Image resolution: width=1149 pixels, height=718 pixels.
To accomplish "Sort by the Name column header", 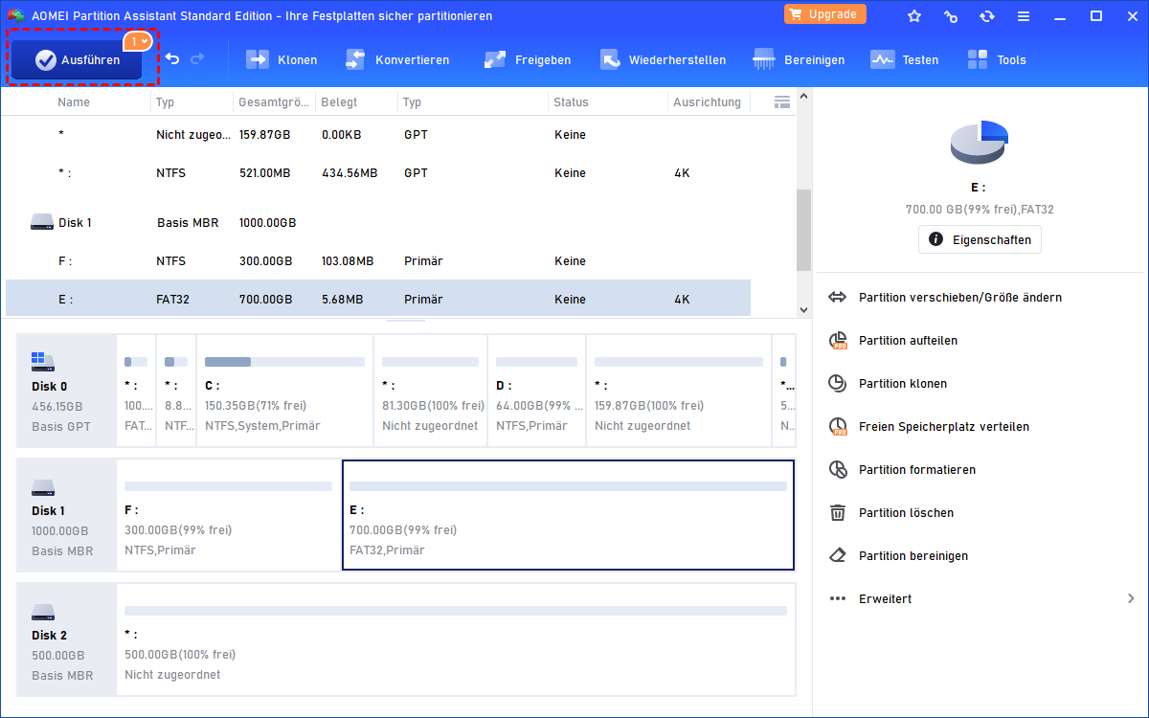I will tap(74, 101).
